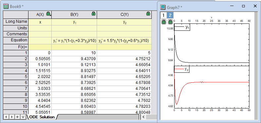Select the Long Name cell y2 in column C

click(x=124, y=22)
